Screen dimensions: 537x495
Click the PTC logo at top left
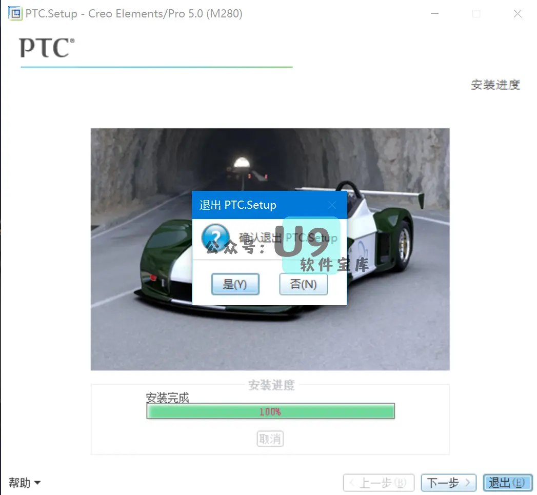47,48
